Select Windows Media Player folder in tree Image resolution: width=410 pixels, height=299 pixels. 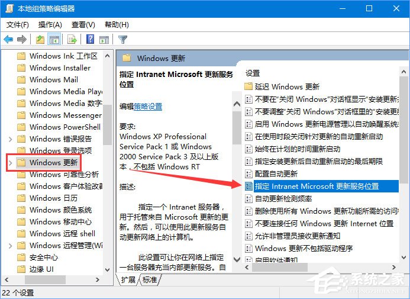click(66, 92)
